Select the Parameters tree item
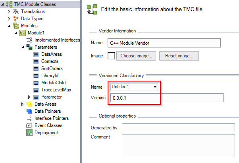 tap(46, 47)
